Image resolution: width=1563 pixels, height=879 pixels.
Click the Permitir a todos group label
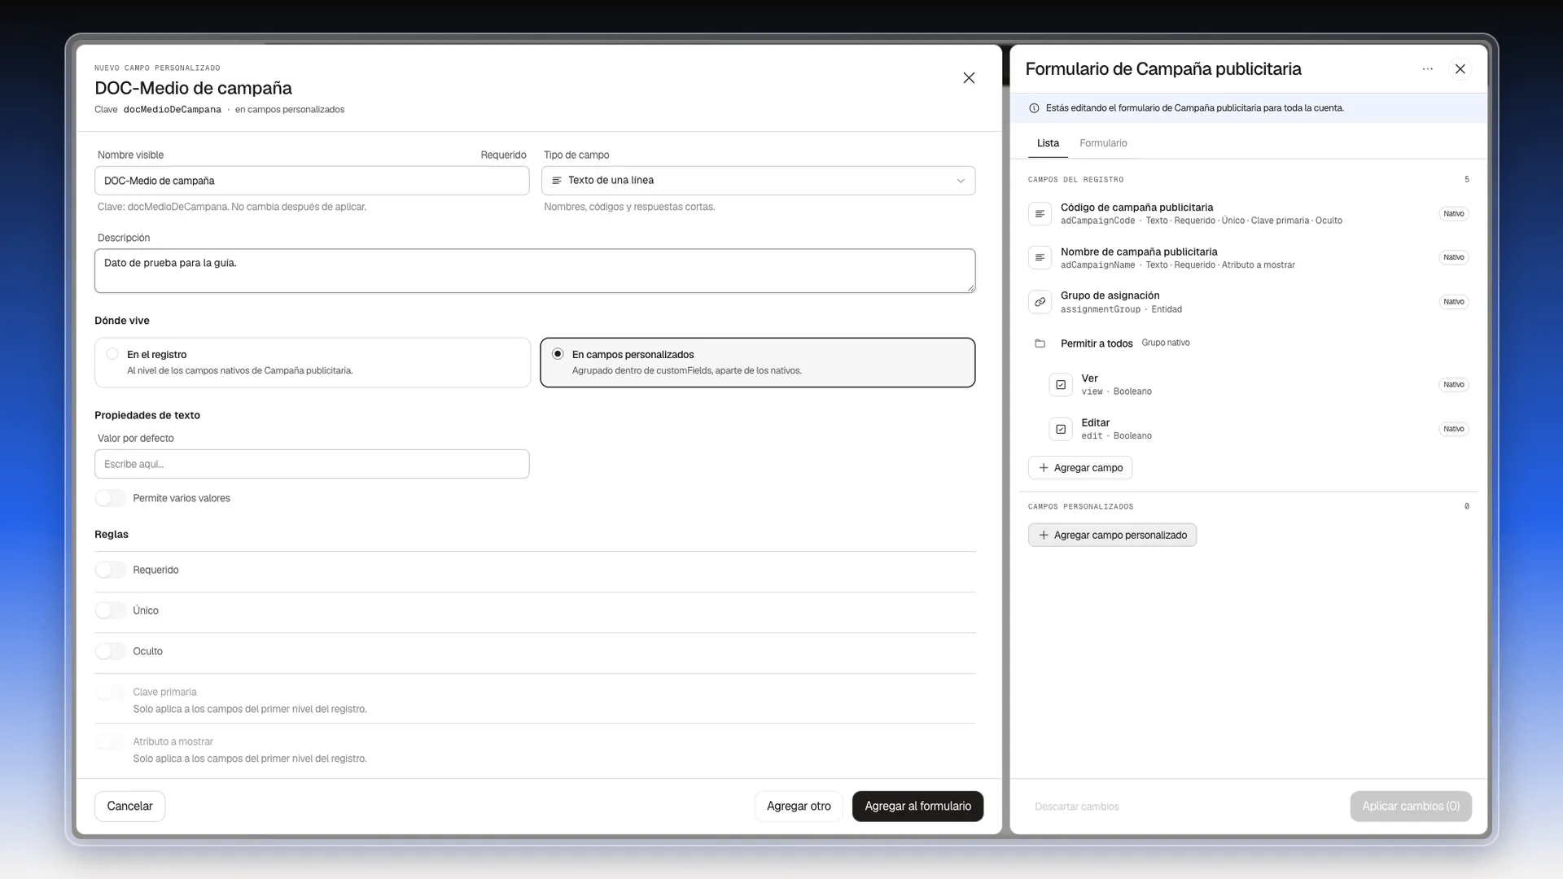[1096, 343]
